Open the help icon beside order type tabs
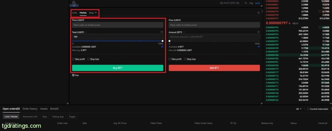 pos(258,13)
